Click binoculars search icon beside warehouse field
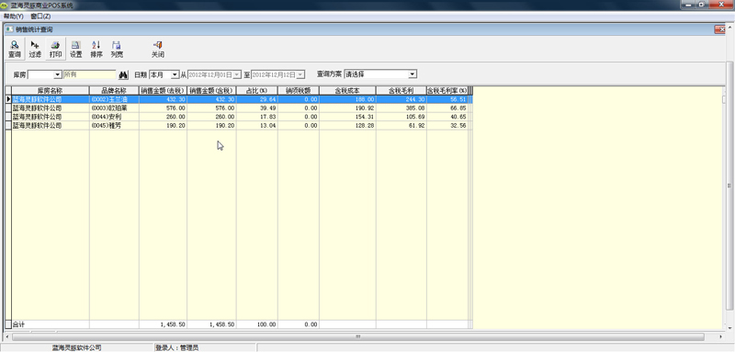 (x=123, y=74)
